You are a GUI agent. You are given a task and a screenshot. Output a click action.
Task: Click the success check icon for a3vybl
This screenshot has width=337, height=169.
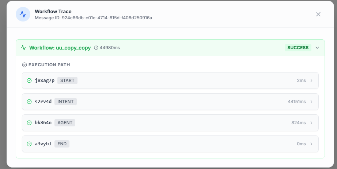[x=29, y=144]
